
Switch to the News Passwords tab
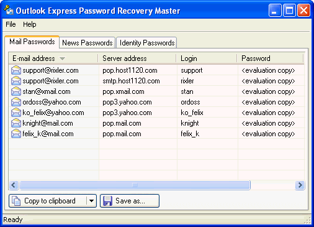coord(87,43)
